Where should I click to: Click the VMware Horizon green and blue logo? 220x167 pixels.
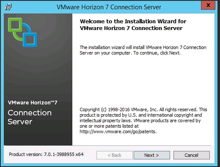tap(22, 32)
